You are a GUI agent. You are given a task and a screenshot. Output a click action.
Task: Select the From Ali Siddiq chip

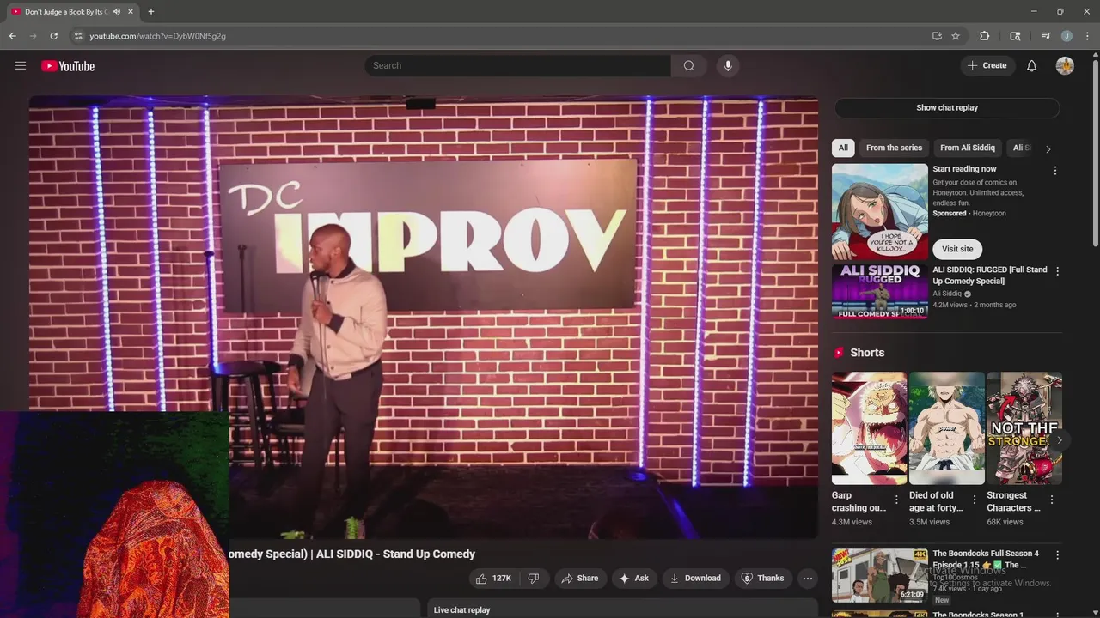pyautogui.click(x=968, y=148)
